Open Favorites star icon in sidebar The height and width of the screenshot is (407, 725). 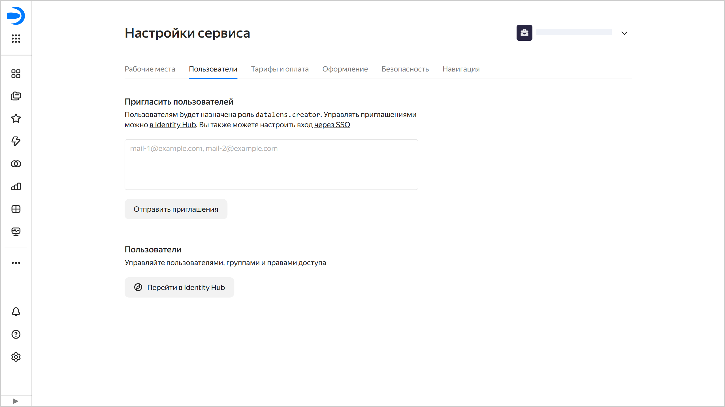coord(16,118)
